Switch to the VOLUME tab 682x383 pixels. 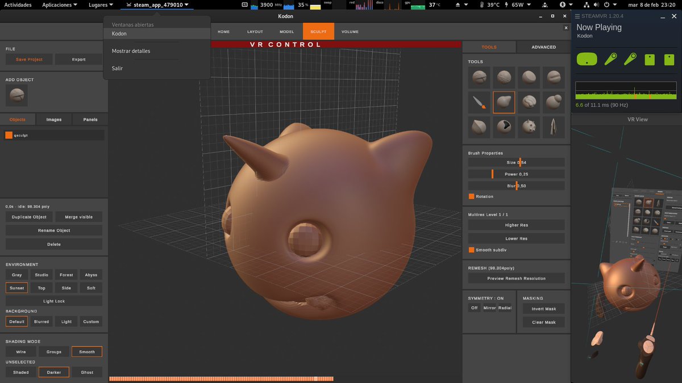[350, 32]
